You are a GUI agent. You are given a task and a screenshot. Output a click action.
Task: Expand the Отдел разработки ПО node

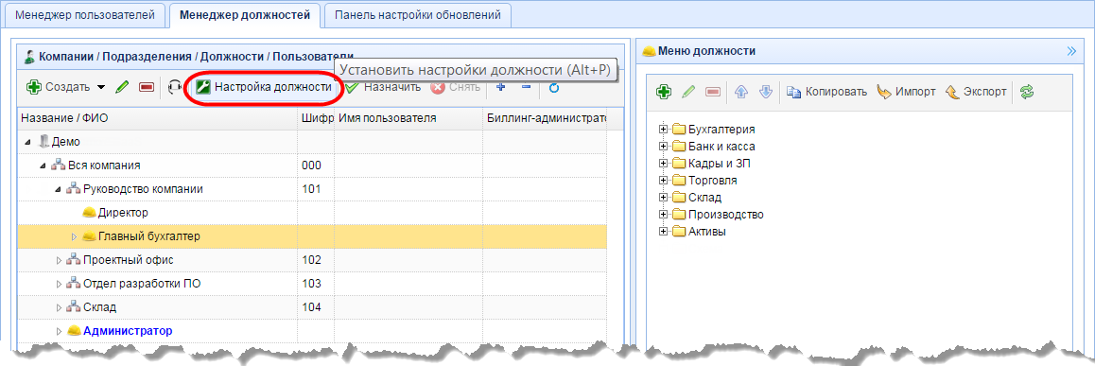tap(59, 285)
